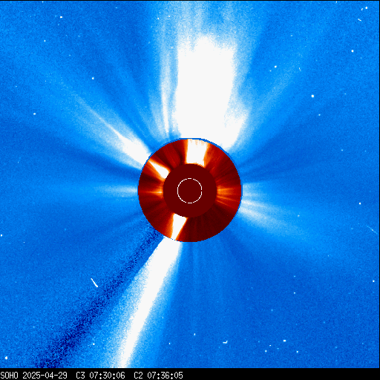Click the small dash-shaped object near bottom

click(225, 342)
